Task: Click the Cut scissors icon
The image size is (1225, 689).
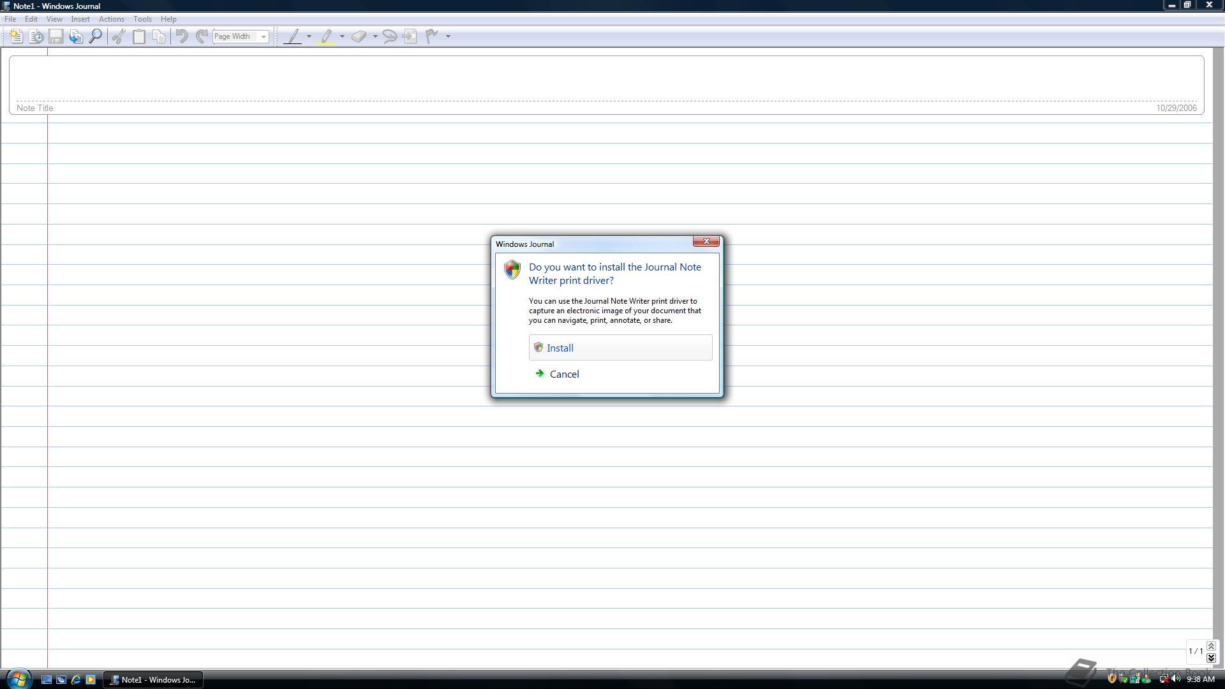Action: click(x=119, y=36)
